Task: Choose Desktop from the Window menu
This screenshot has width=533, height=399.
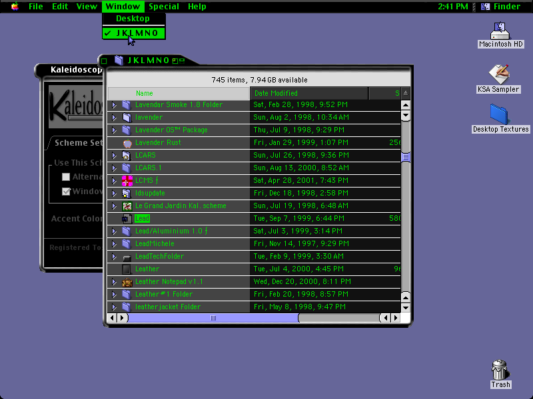Action: pyautogui.click(x=134, y=19)
